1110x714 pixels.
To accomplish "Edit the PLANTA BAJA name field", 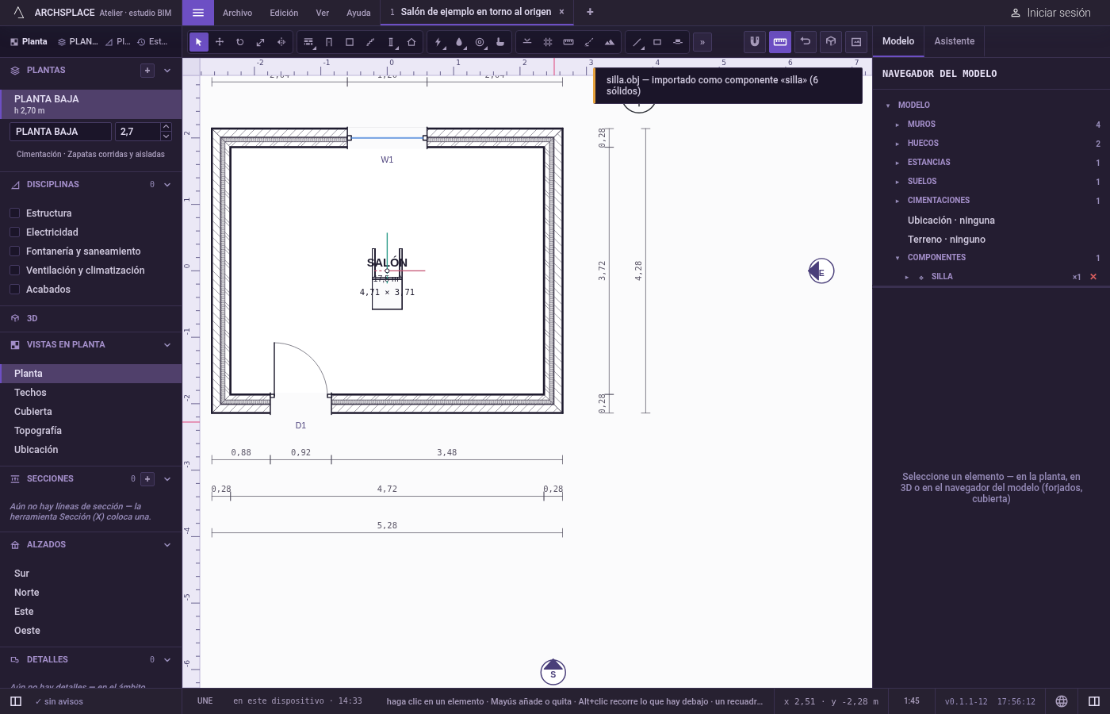I will [x=61, y=132].
